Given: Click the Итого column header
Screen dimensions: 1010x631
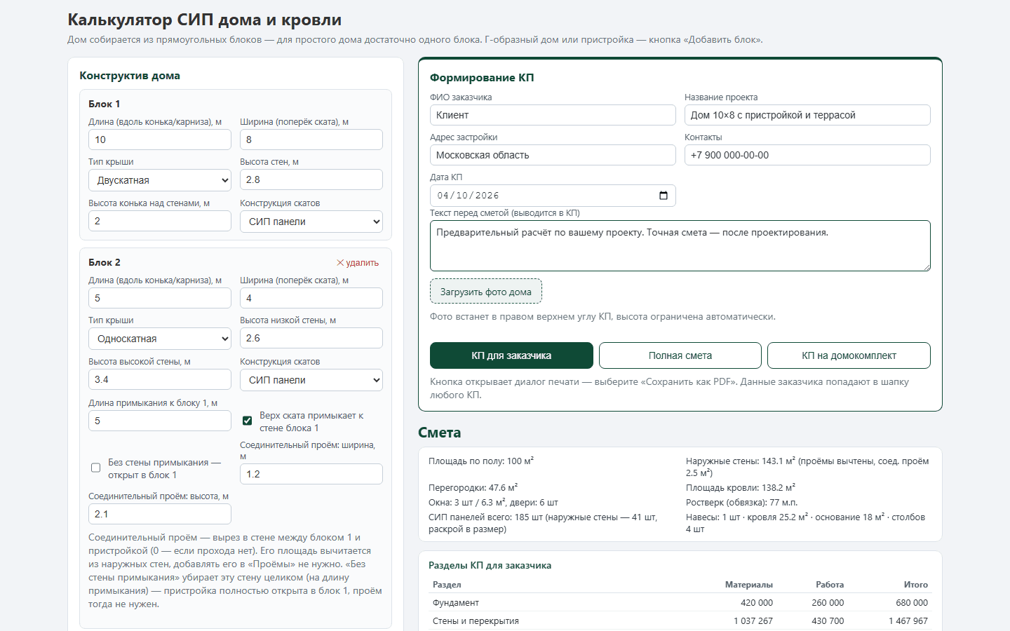Looking at the screenshot, I should point(916,585).
